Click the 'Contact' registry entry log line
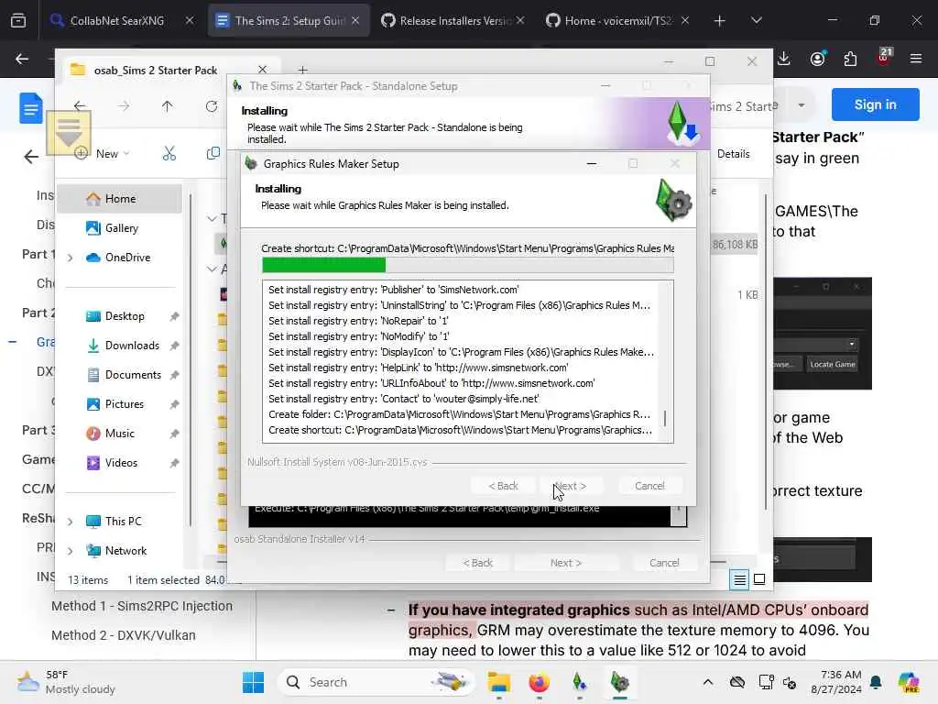The width and height of the screenshot is (938, 704). 403,399
